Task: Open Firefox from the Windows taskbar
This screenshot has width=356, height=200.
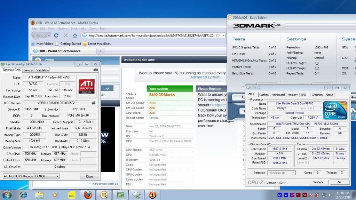Action: (x=88, y=194)
